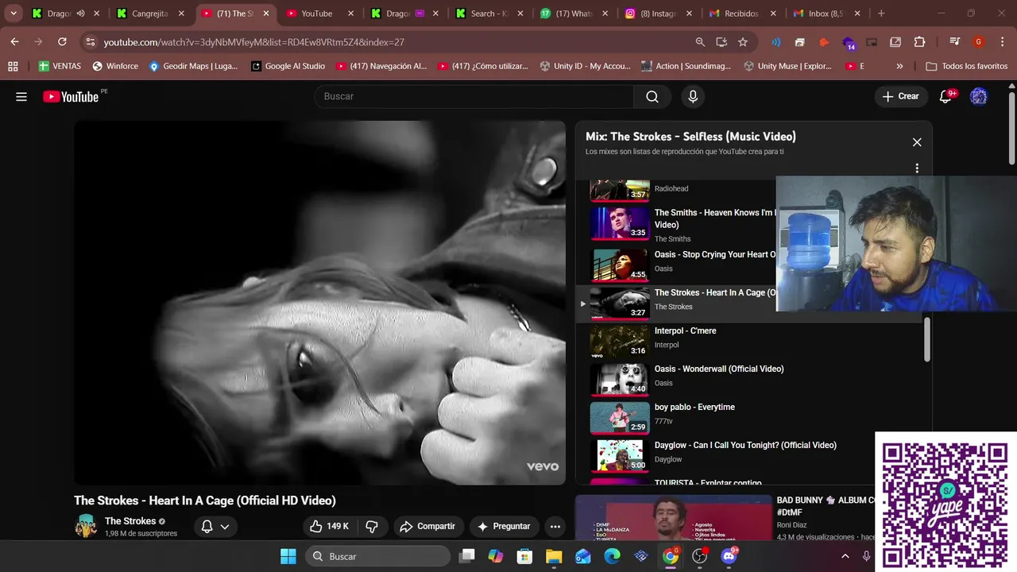Click Windows taskbar Buscar search box
This screenshot has width=1017, height=572.
coord(377,556)
